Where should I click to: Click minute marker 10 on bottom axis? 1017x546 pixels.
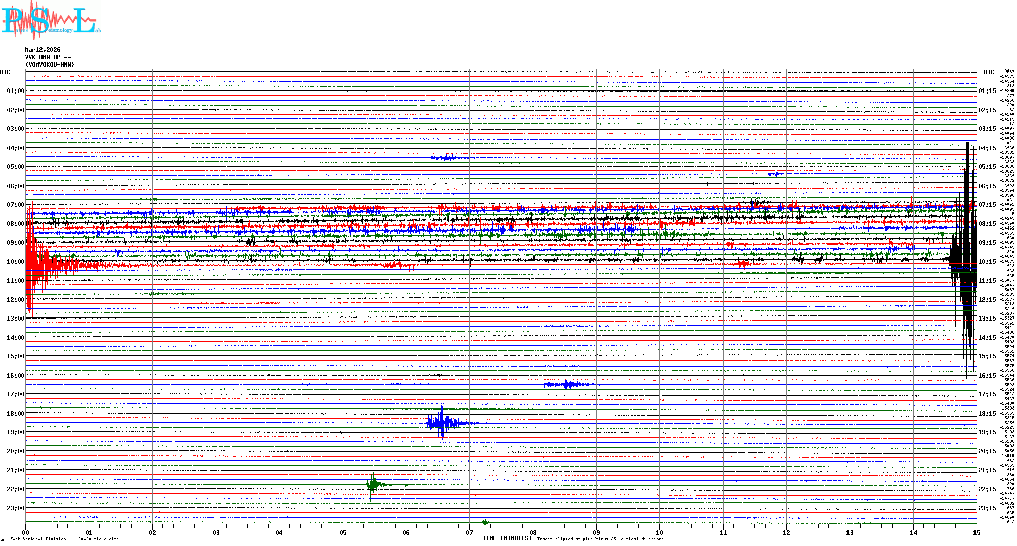pos(659,532)
